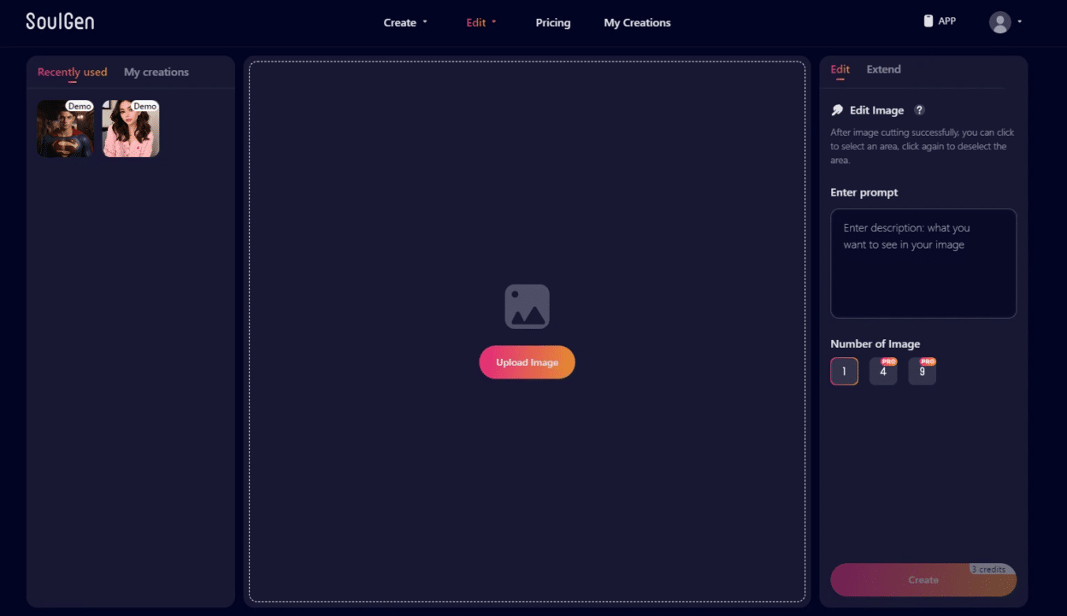This screenshot has height=616, width=1067.
Task: Click the user avatar icon
Action: pyautogui.click(x=1000, y=22)
